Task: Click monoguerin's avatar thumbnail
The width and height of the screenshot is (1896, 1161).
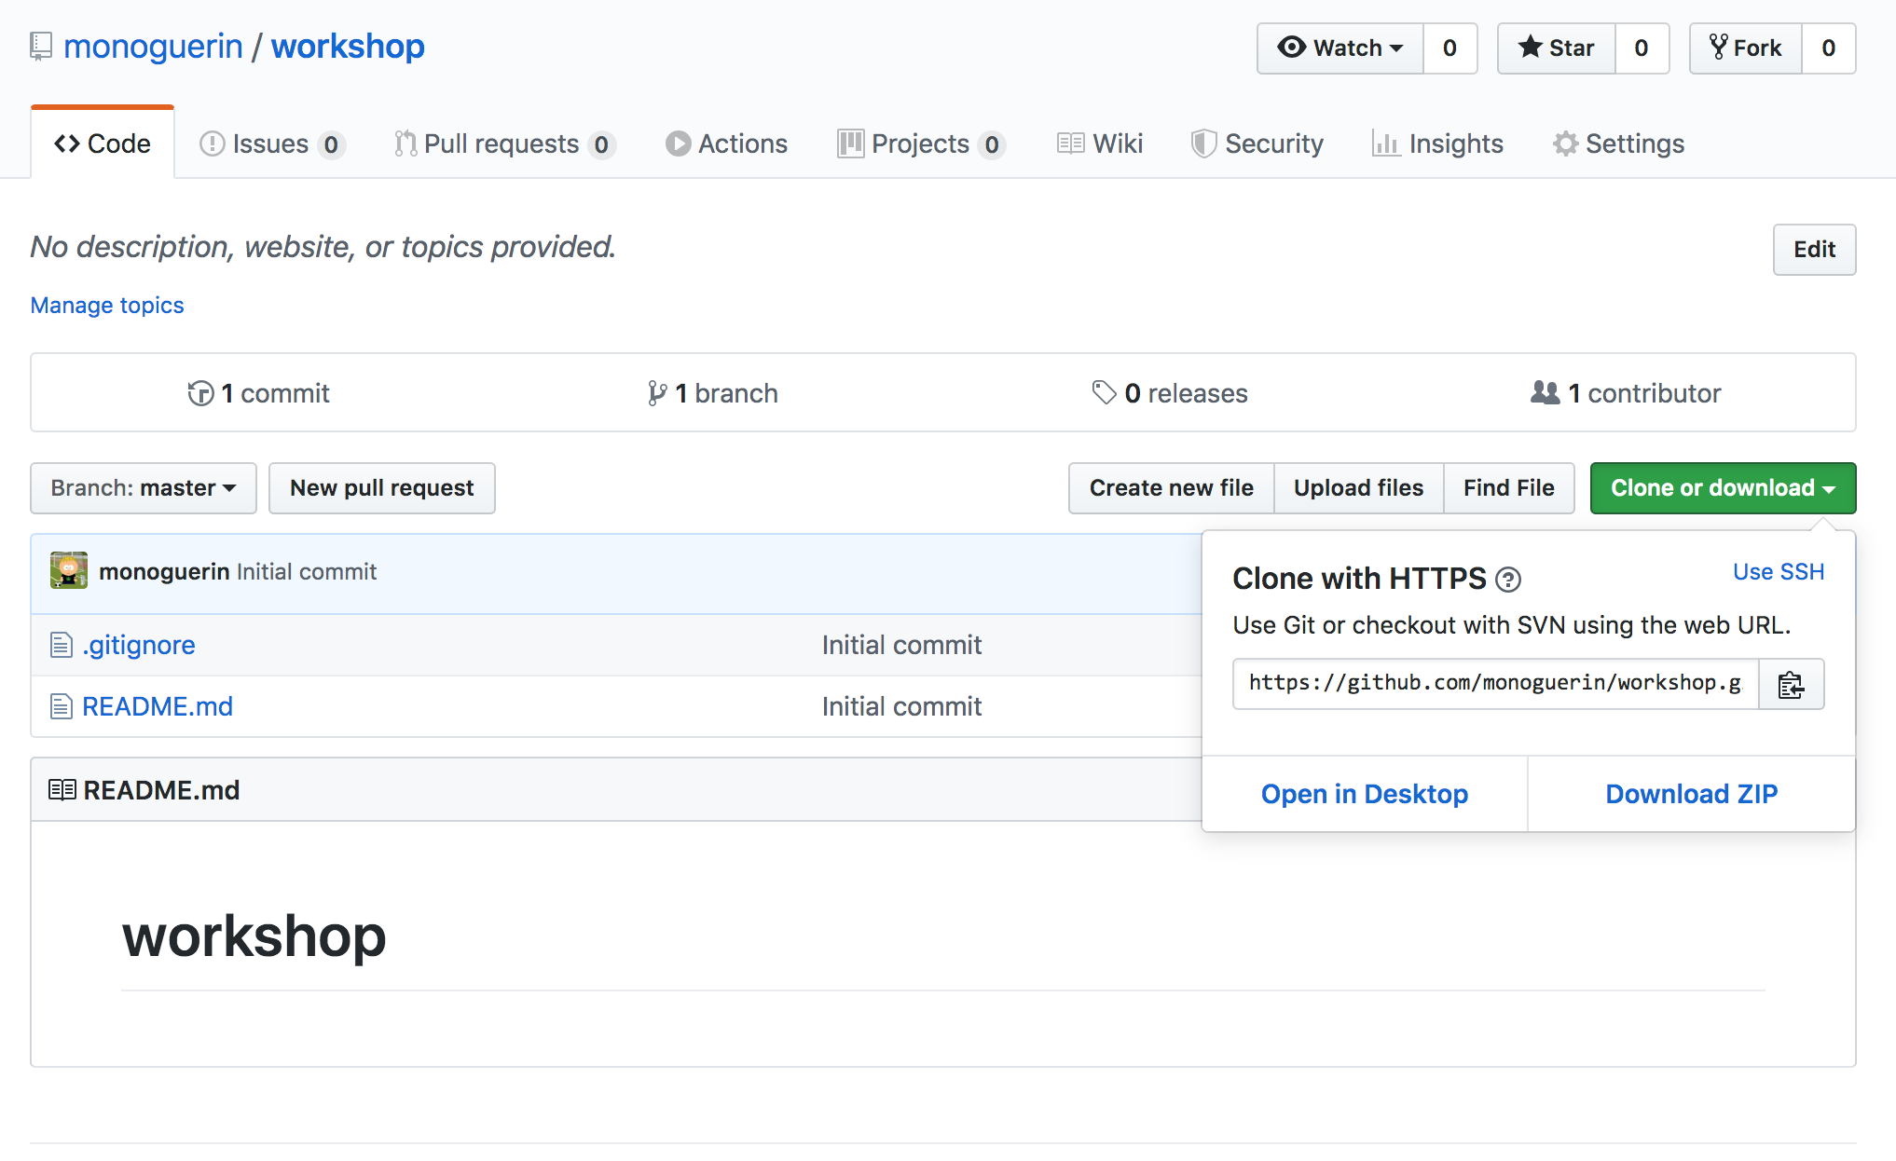Action: tap(69, 571)
